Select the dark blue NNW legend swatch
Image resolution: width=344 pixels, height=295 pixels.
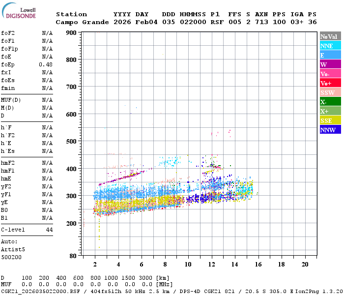(x=330, y=130)
